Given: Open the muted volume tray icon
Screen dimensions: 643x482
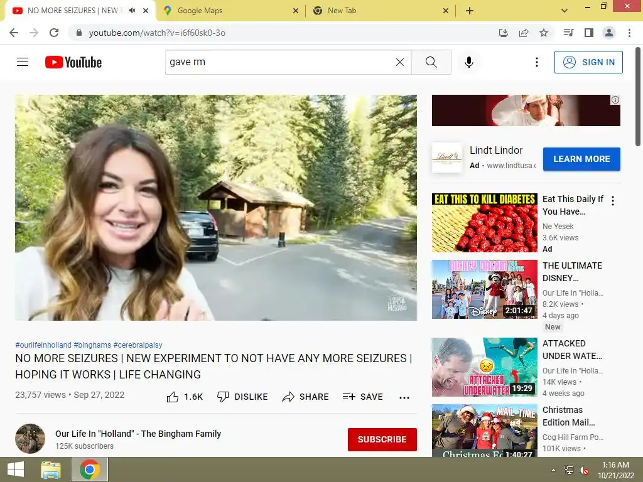Looking at the screenshot, I should [x=584, y=470].
